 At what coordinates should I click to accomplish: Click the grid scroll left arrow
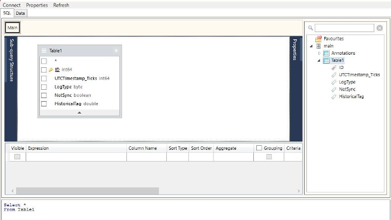(13, 191)
